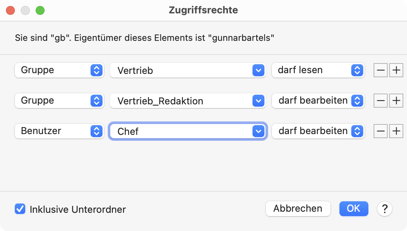Add a row after the Chef entry
The image size is (407, 231).
(x=396, y=131)
